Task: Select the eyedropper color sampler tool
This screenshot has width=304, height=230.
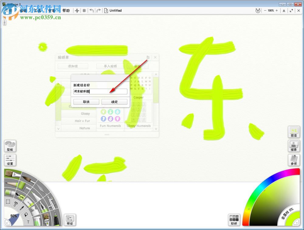Action: [x=21, y=208]
